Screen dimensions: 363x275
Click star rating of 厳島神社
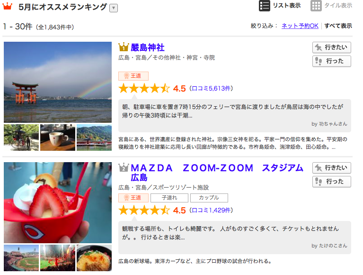[x=144, y=88]
